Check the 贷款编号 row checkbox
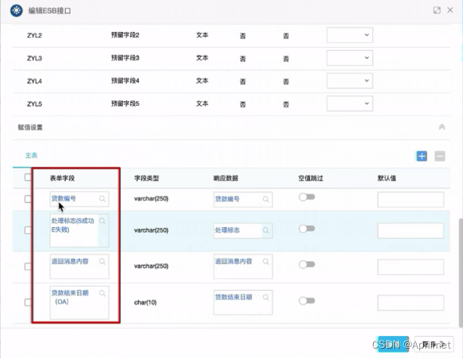 (27, 199)
